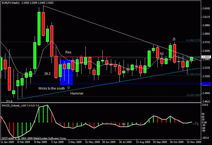Click the '31 May 2009' date label
The image size is (212, 145).
click(93, 142)
